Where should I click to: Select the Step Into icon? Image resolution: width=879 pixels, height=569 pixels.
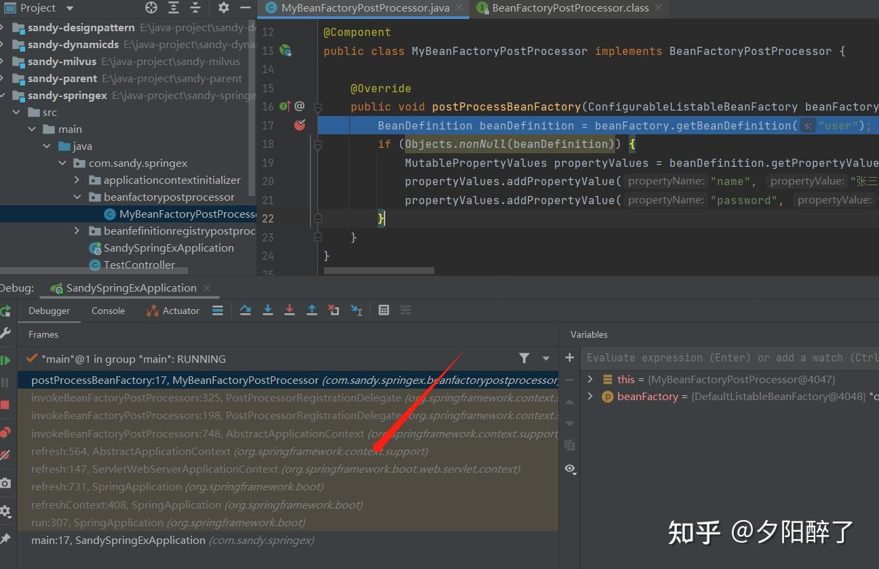(x=267, y=310)
